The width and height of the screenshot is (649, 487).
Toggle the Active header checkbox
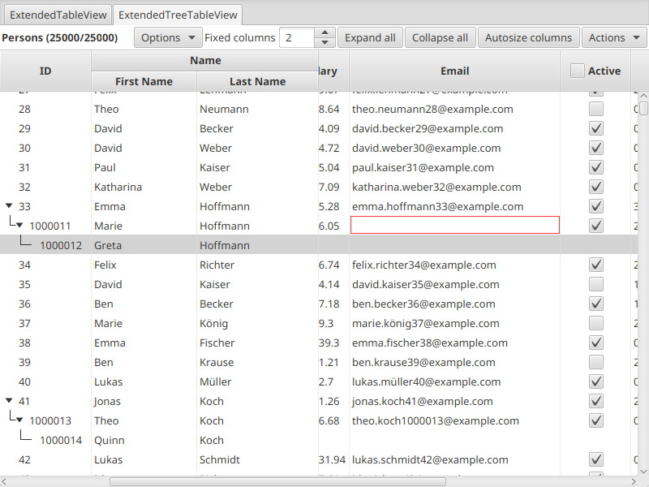(577, 71)
